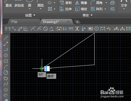Click the left draw toolbar grip handle
Screen dimensions: 131x101
(5, 34)
